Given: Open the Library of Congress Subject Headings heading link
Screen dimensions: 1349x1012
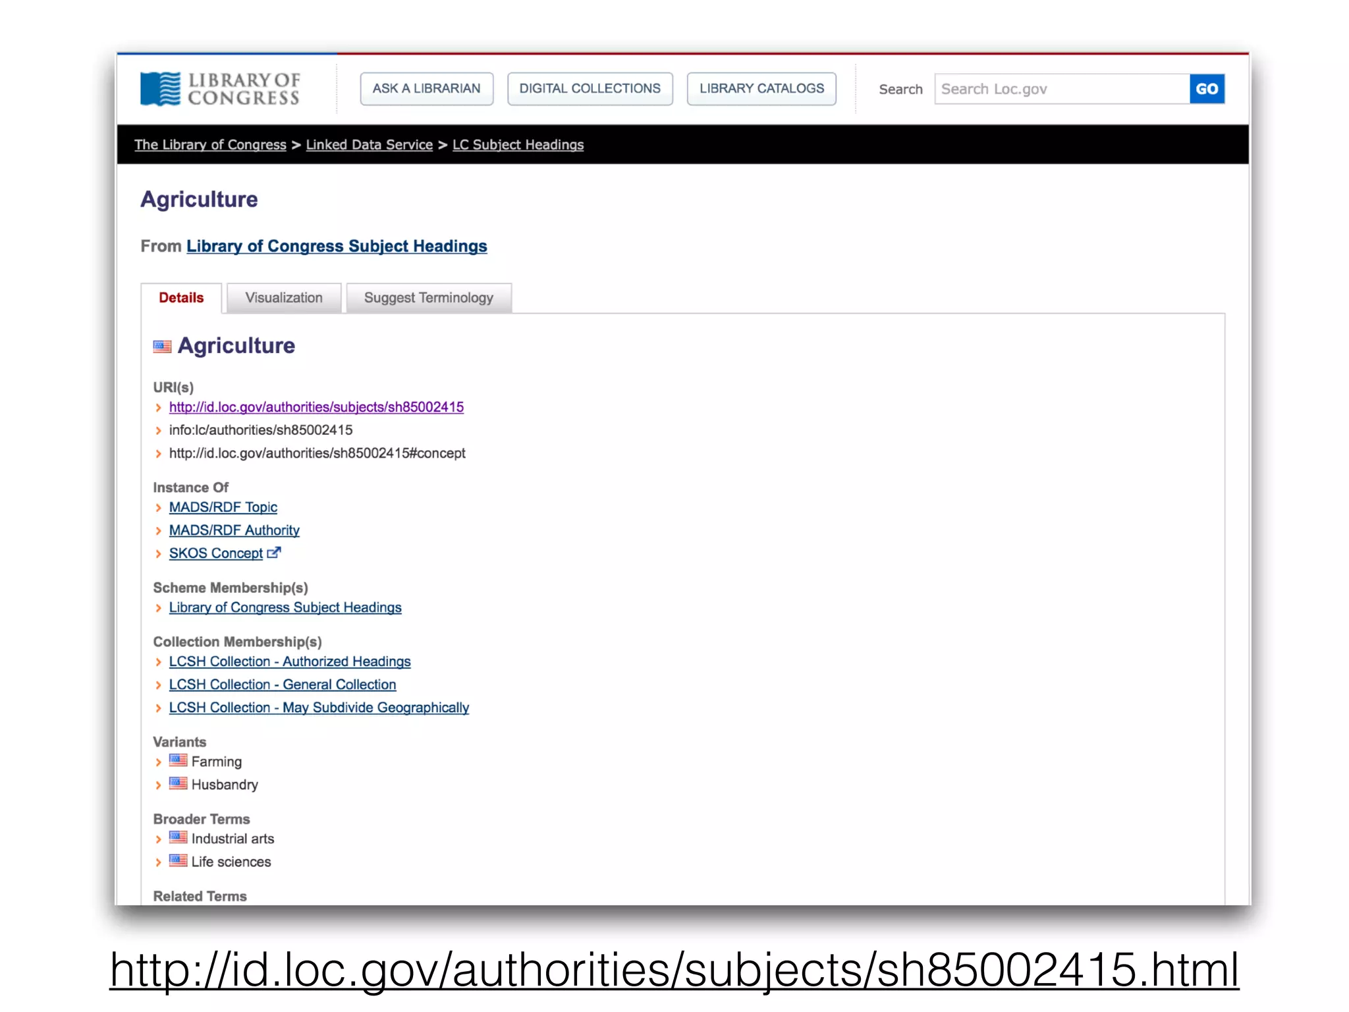Looking at the screenshot, I should pos(337,246).
